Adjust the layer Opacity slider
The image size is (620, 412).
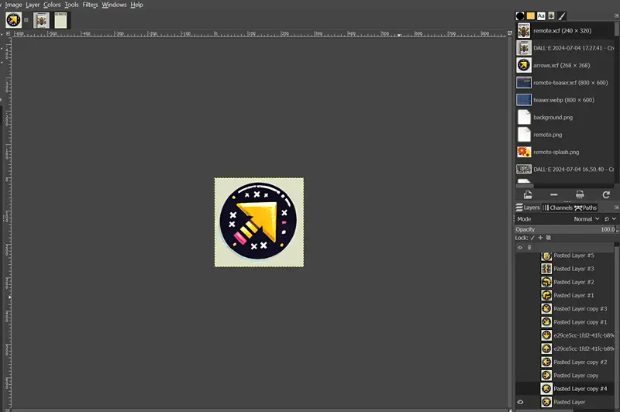[x=565, y=229]
